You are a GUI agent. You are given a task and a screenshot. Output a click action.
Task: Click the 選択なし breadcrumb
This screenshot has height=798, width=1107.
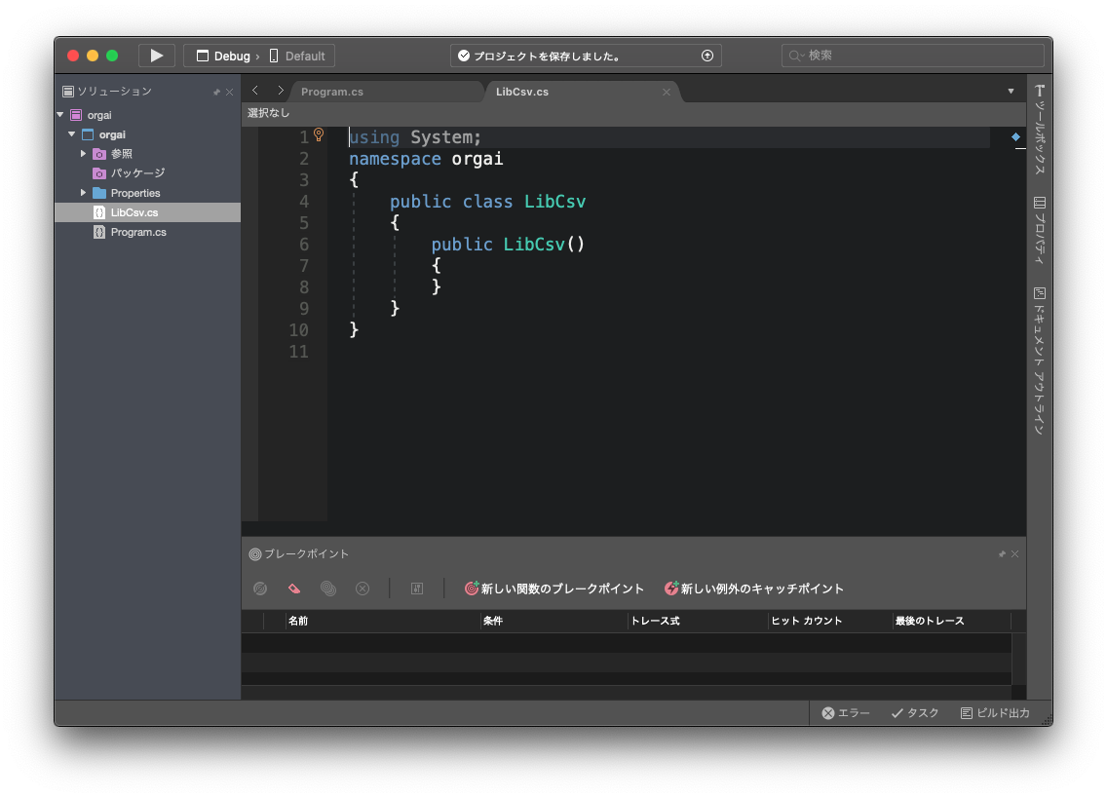pyautogui.click(x=268, y=113)
